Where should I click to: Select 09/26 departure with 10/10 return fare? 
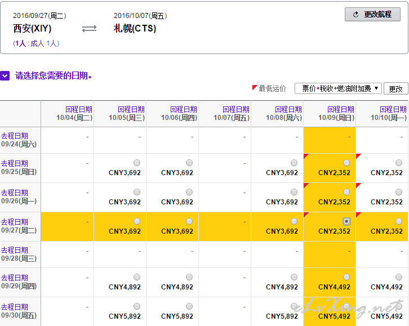pyautogui.click(x=399, y=192)
